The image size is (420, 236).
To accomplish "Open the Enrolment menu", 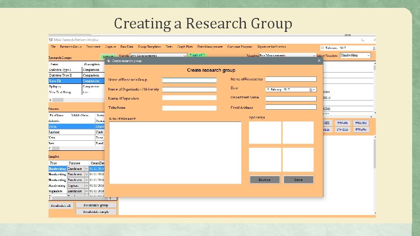I will (93, 47).
